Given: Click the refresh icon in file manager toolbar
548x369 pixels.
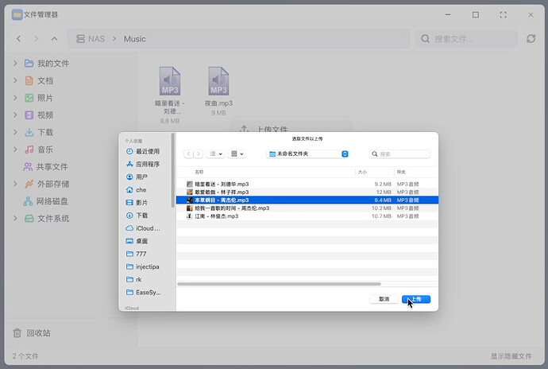Looking at the screenshot, I should pos(531,38).
